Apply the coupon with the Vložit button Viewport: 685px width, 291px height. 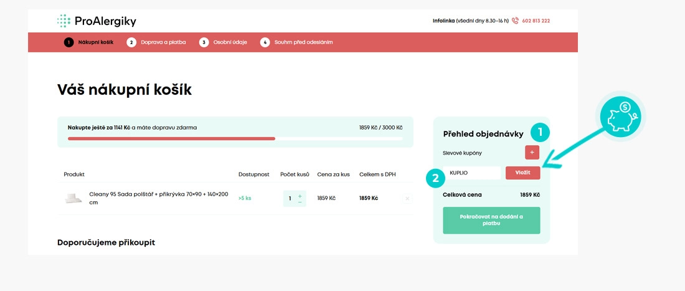point(523,173)
